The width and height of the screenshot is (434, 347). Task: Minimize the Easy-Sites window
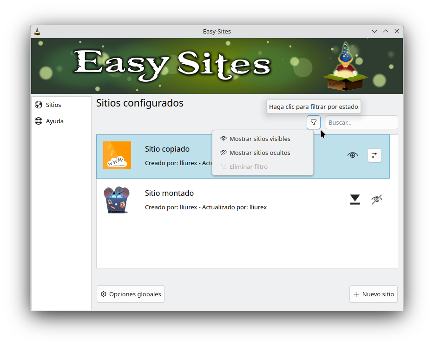[x=375, y=32]
